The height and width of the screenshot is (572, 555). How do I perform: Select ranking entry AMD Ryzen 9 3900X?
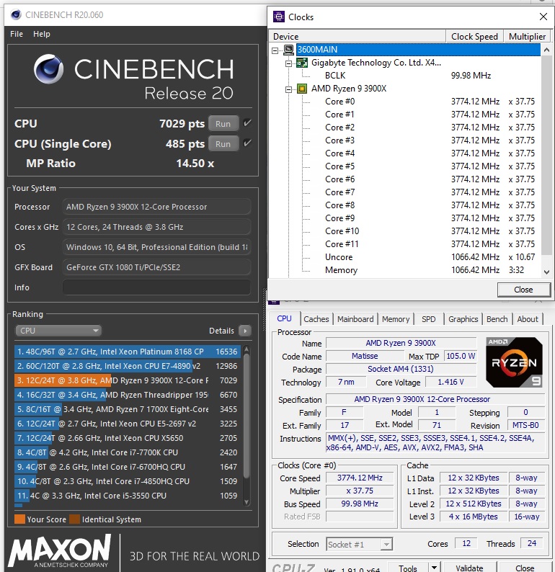[x=128, y=380]
